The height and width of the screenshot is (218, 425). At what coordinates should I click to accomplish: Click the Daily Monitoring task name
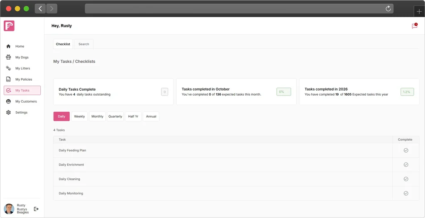click(x=71, y=193)
